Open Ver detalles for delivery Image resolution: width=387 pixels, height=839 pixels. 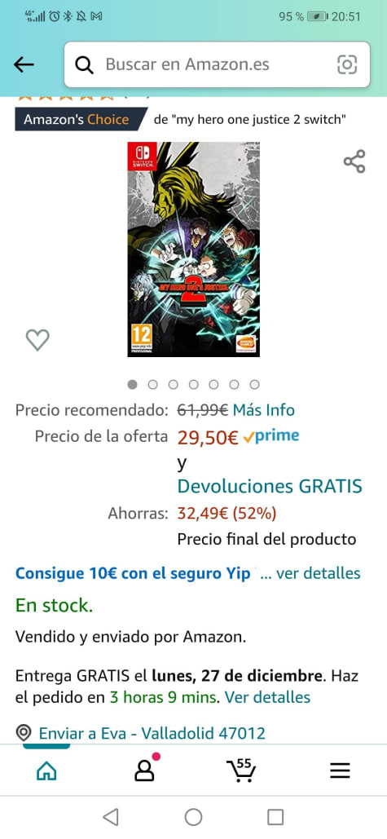click(x=267, y=697)
